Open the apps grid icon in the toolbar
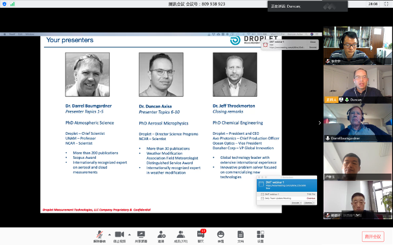This screenshot has width=393, height=245. [x=261, y=237]
